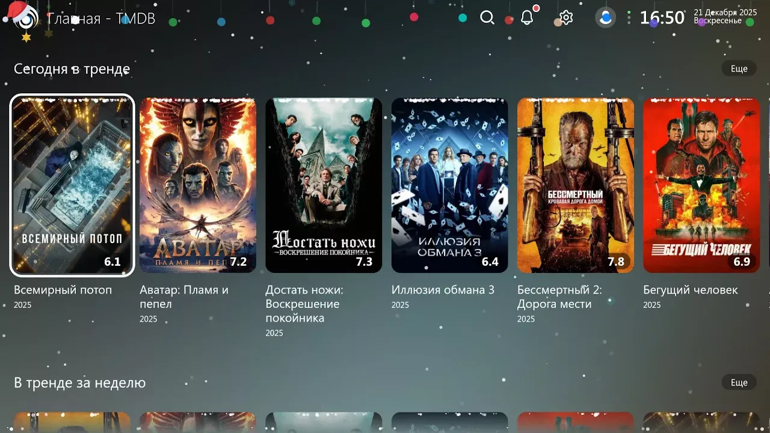Select the Бегущий человек poster
770x433 pixels.
[x=701, y=185]
